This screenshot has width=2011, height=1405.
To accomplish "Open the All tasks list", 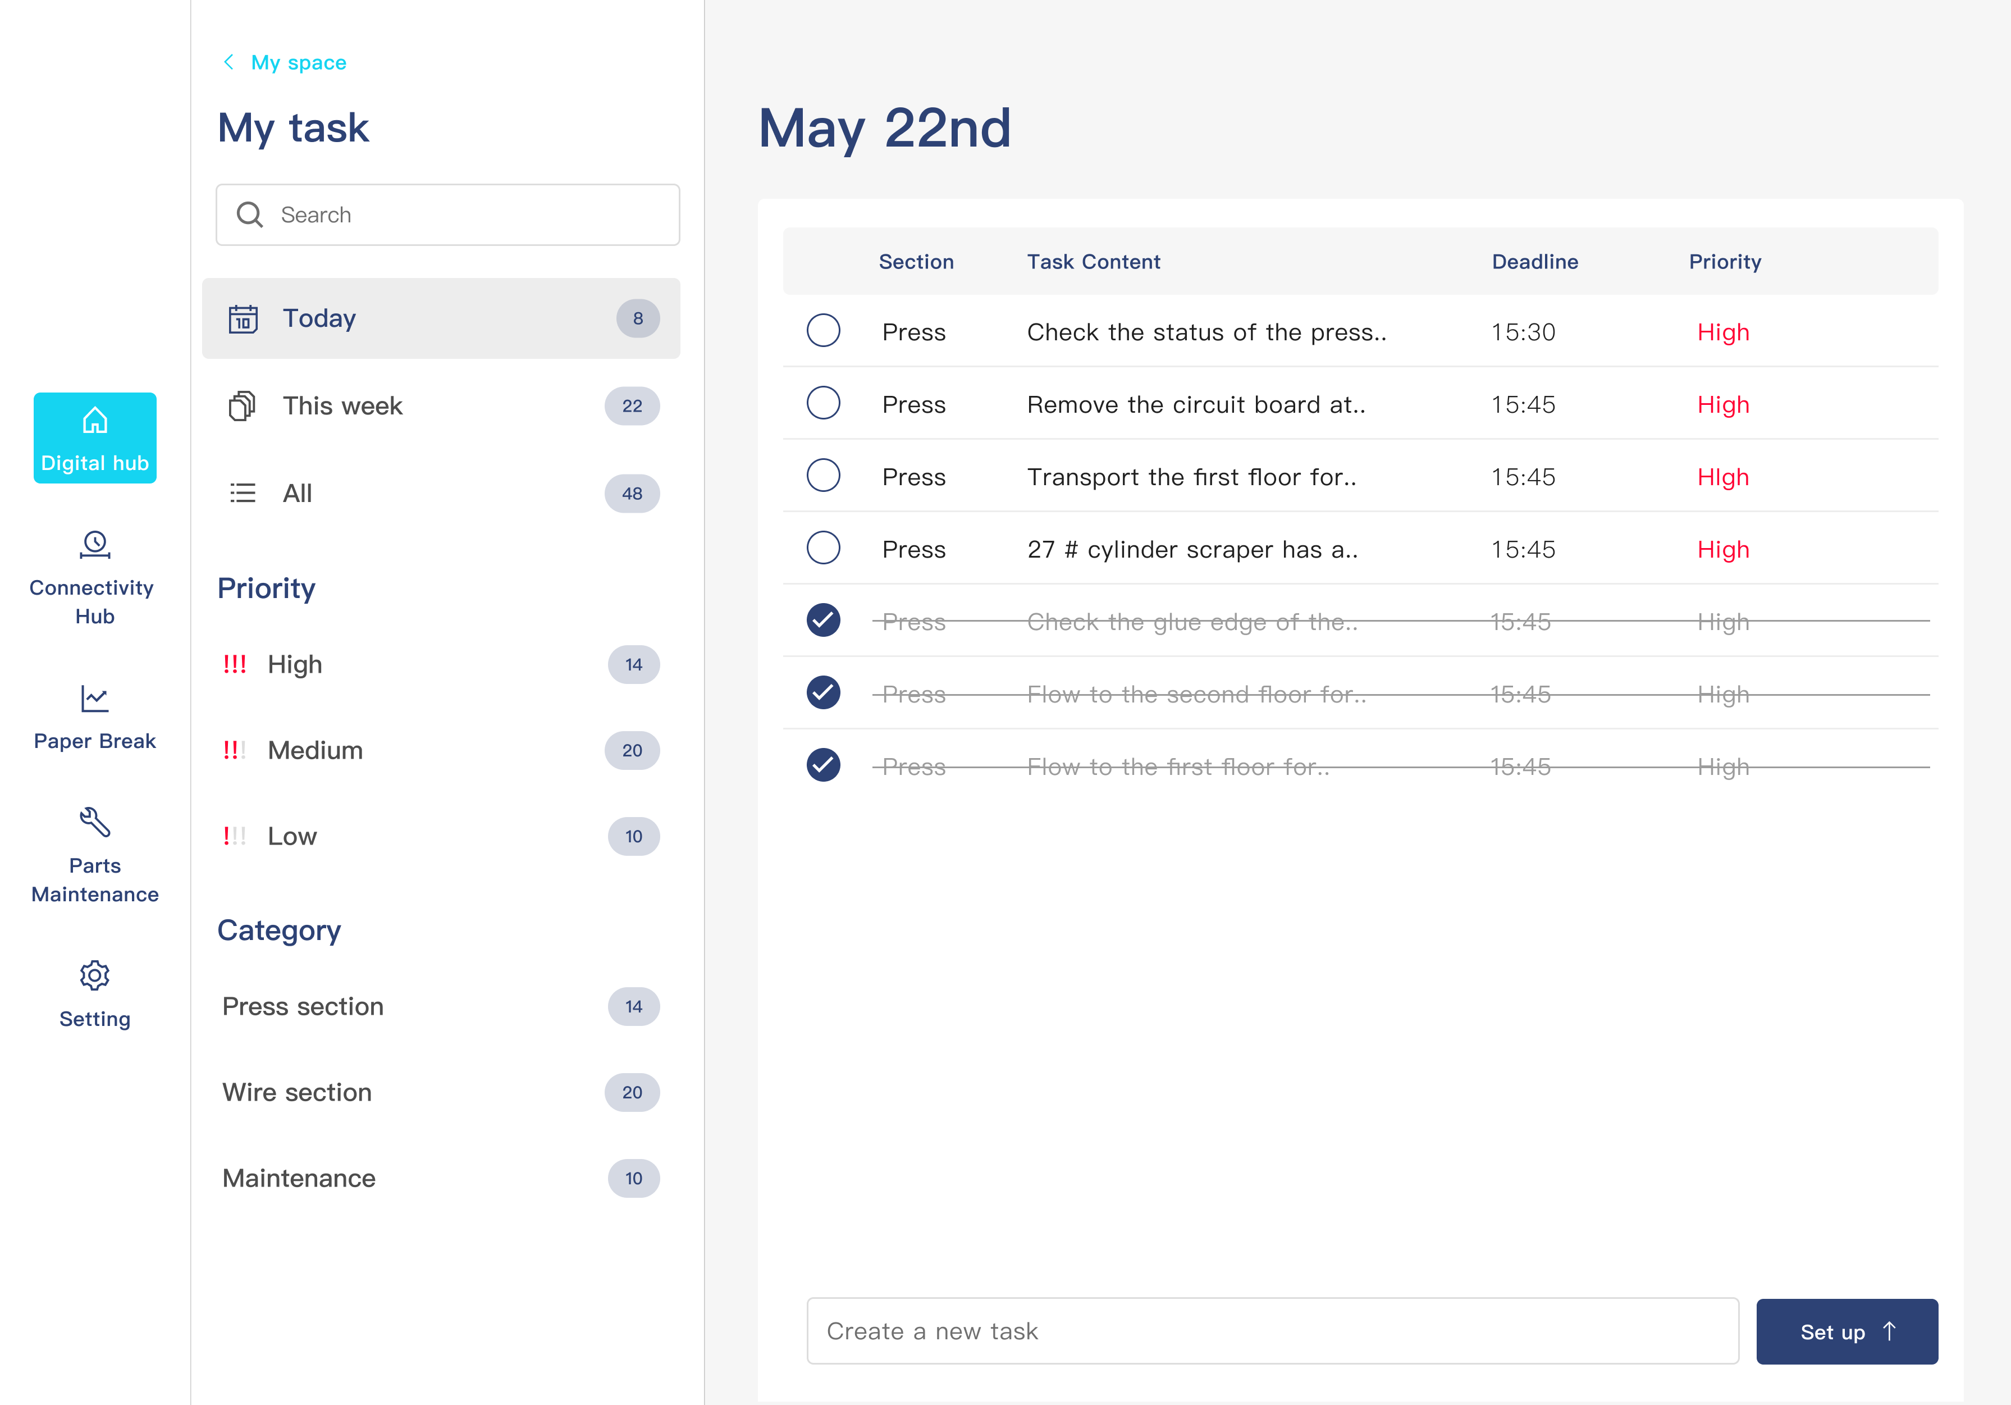I will pyautogui.click(x=297, y=494).
